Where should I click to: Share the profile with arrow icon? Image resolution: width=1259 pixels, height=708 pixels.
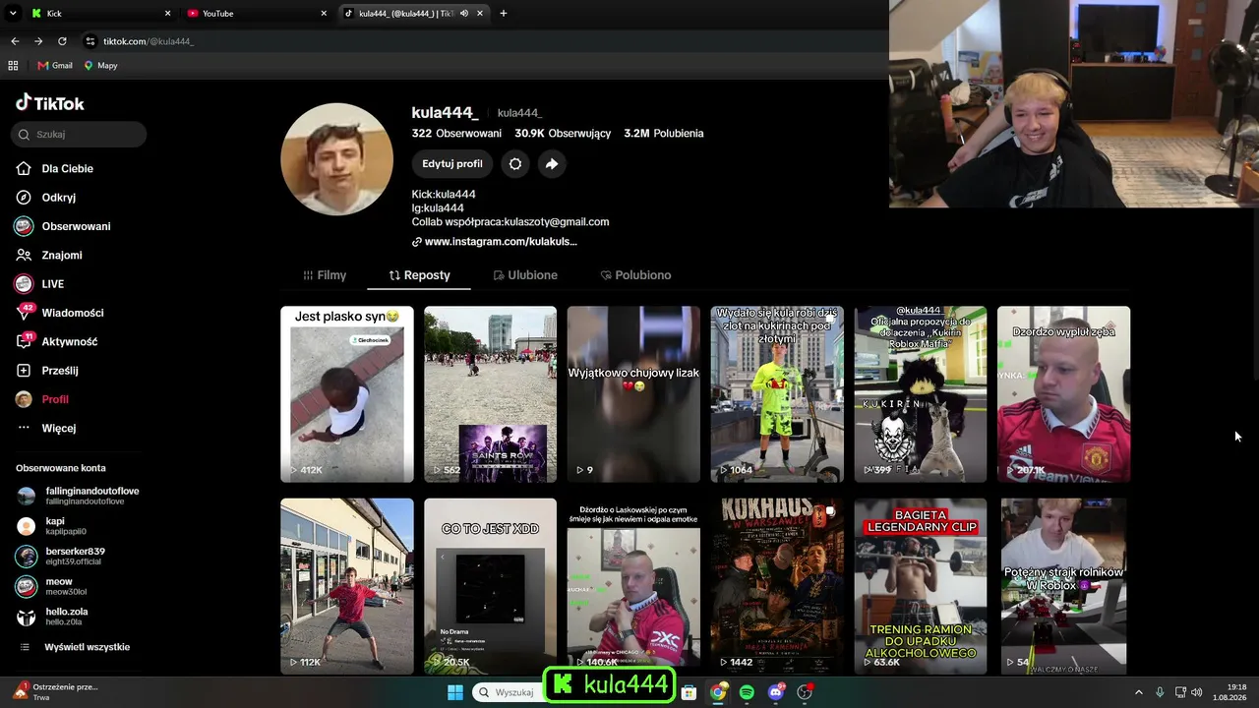pos(552,164)
